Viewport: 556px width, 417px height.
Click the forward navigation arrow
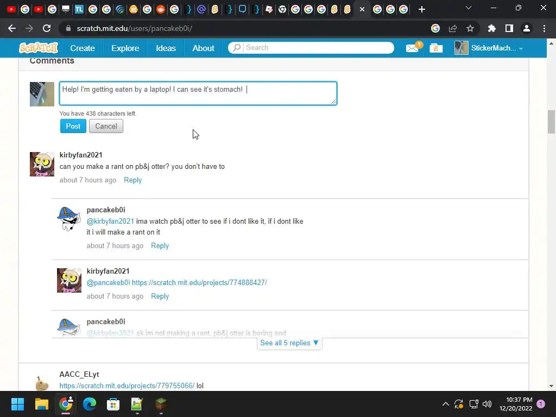pos(29,28)
